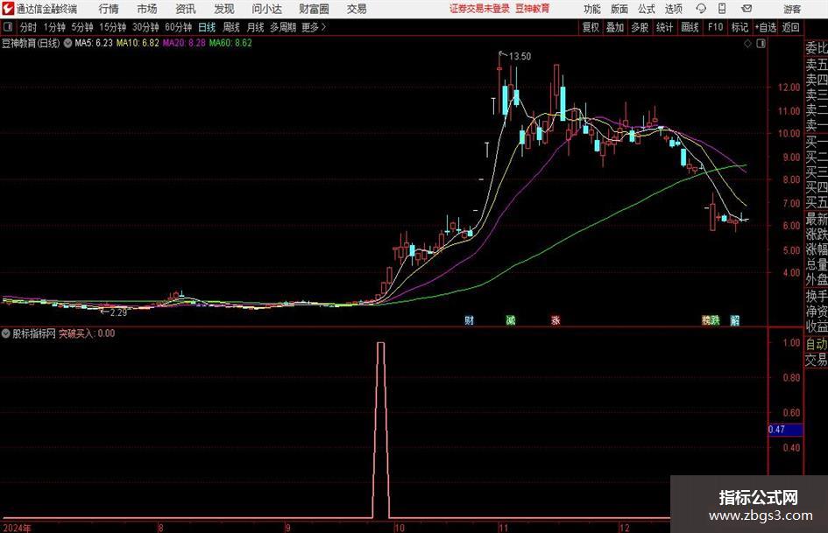This screenshot has height=533, width=828.
Task: Open the 版面 menu
Action: click(619, 9)
